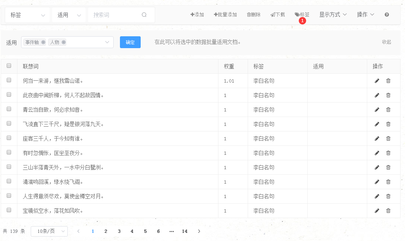Check the row 清湍鸣回溪，绿水绕飞阁
This screenshot has height=241, width=405.
coord(9,181)
